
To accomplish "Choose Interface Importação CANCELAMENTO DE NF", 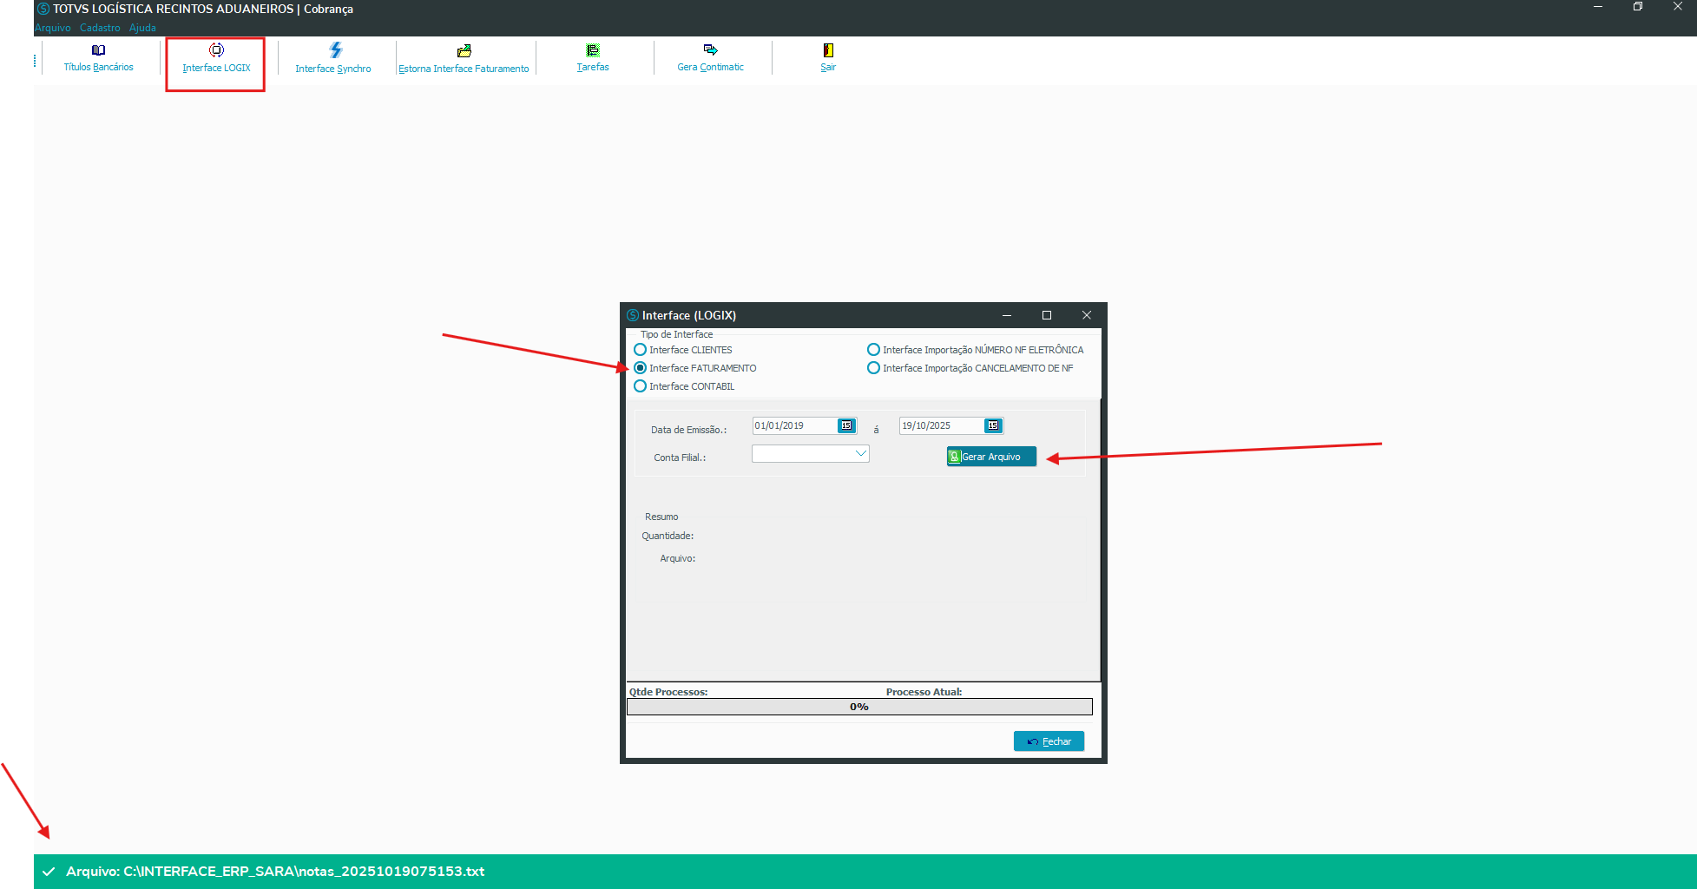I will (x=874, y=368).
